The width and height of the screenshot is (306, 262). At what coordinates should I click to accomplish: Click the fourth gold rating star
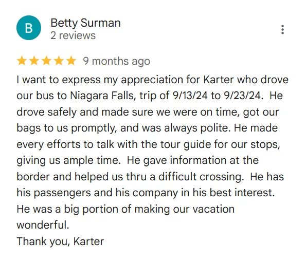point(59,61)
